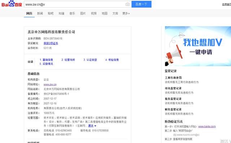This screenshot has width=231, height=143.
Task: Click the 百度首页 link at top right
Action: [x=227, y=4]
